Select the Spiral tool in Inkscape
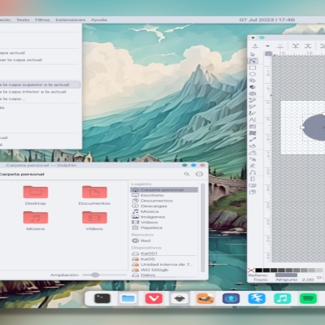325x325 pixels. coord(253,93)
